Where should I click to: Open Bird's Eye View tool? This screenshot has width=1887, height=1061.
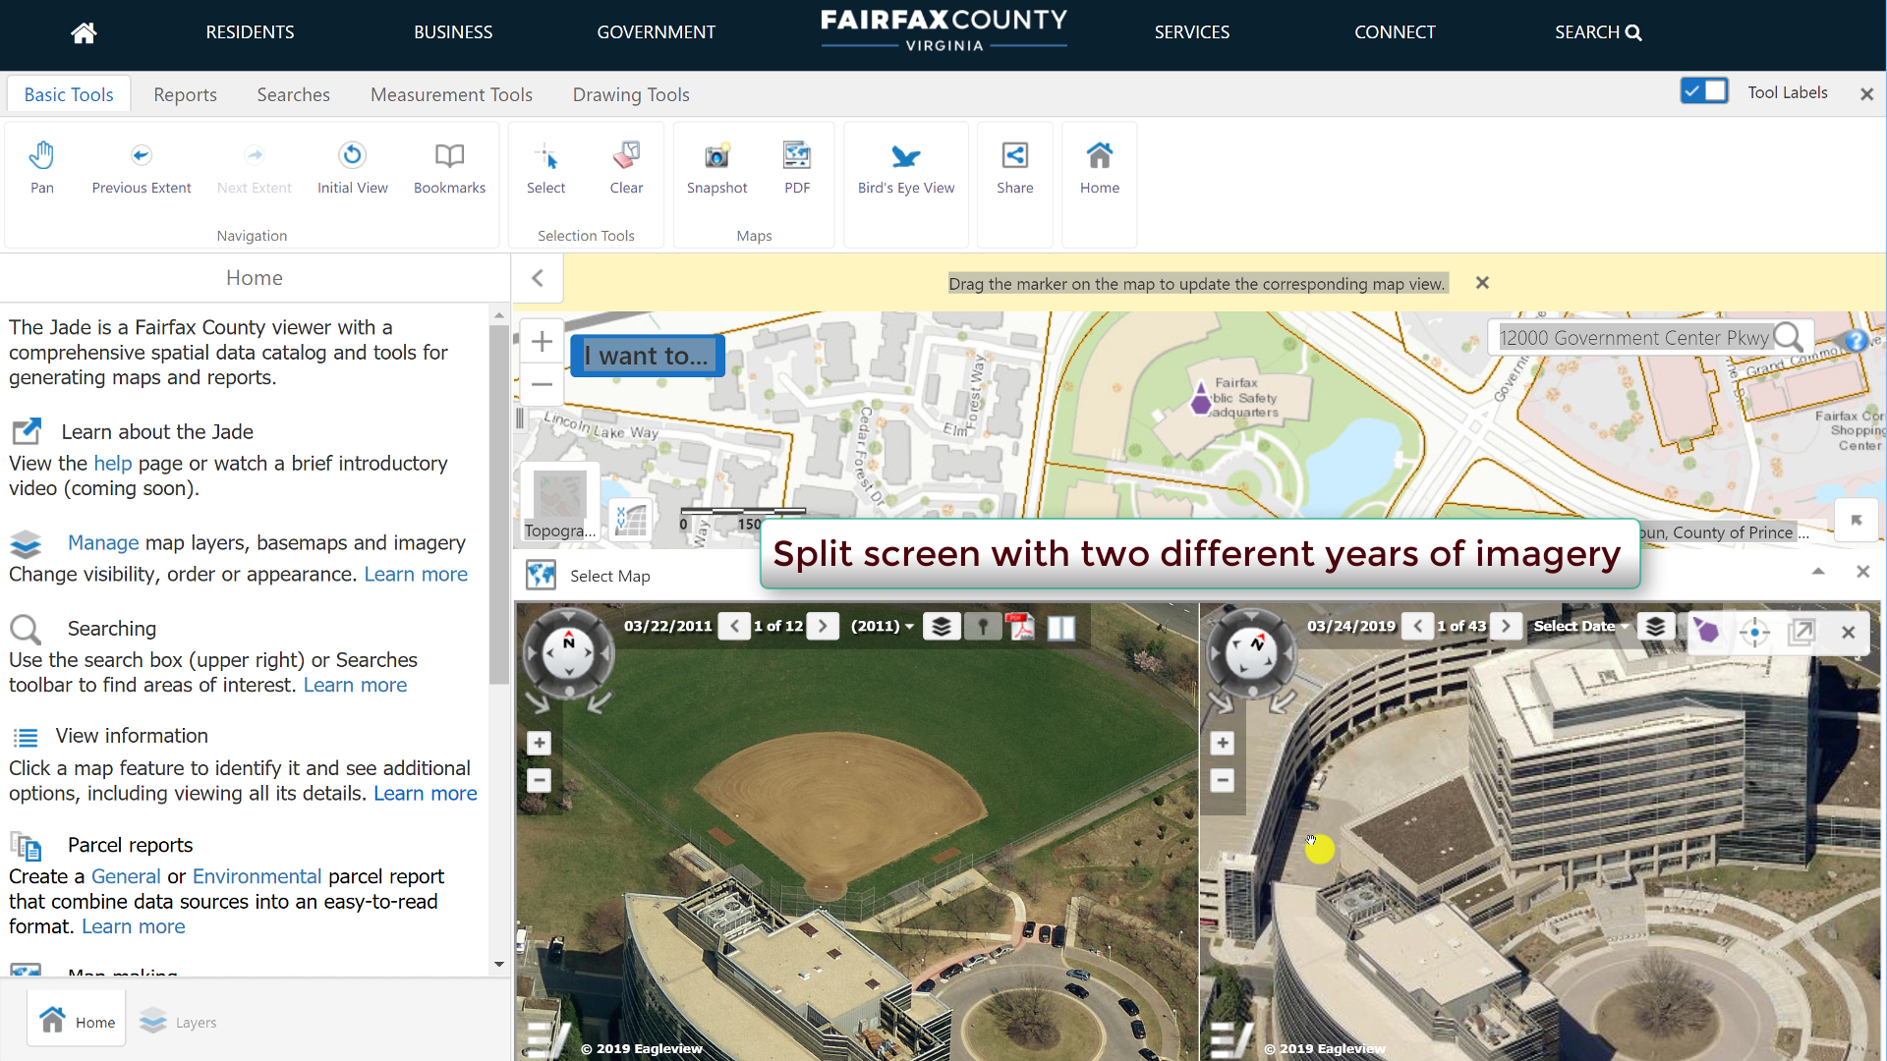coord(905,168)
